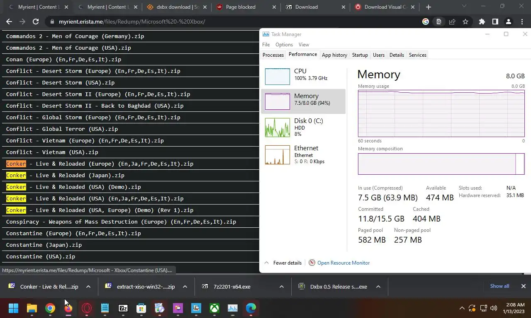Switch to the Startup tab
The height and width of the screenshot is (318, 531).
360,55
